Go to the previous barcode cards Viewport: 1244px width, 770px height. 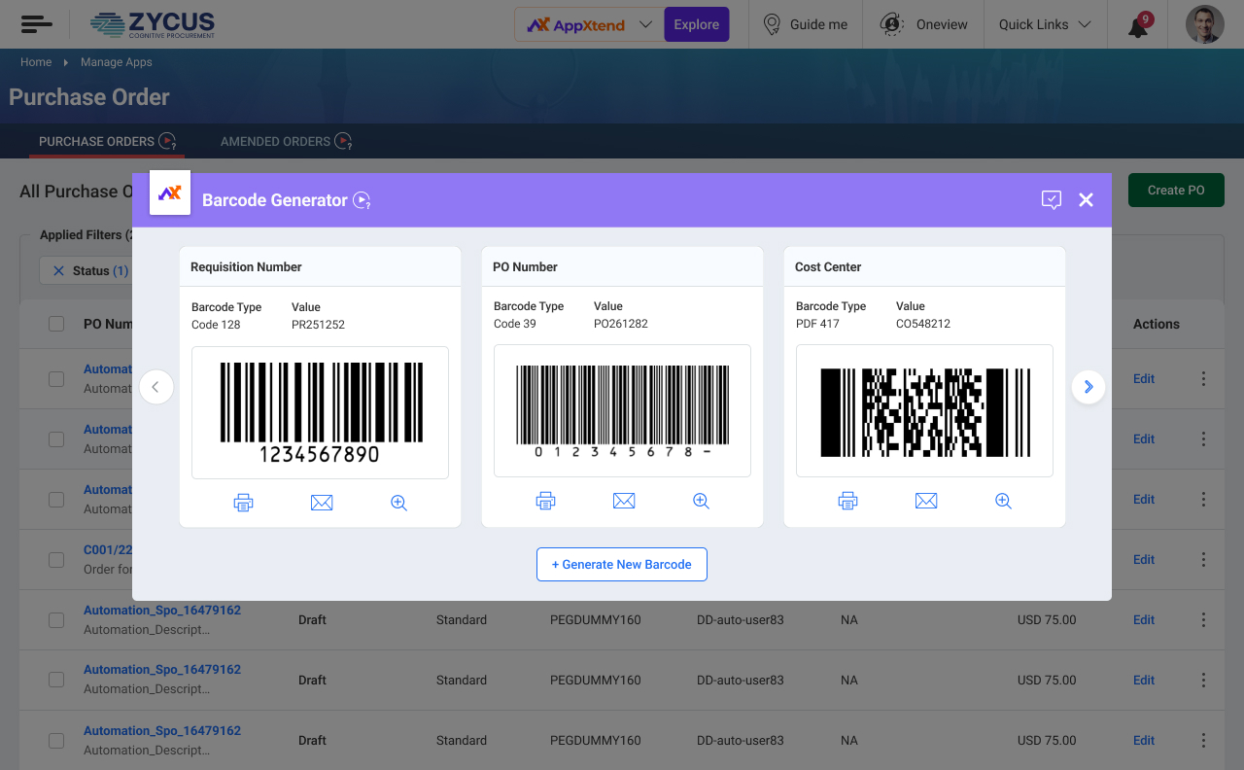click(155, 387)
